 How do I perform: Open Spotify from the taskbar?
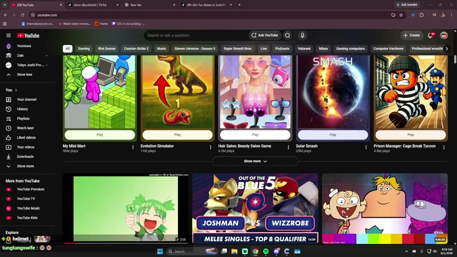pos(266,251)
